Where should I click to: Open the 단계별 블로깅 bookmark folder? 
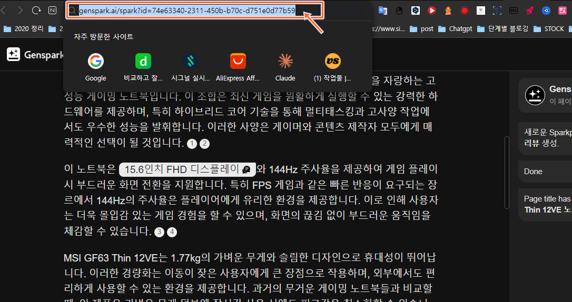pyautogui.click(x=502, y=29)
